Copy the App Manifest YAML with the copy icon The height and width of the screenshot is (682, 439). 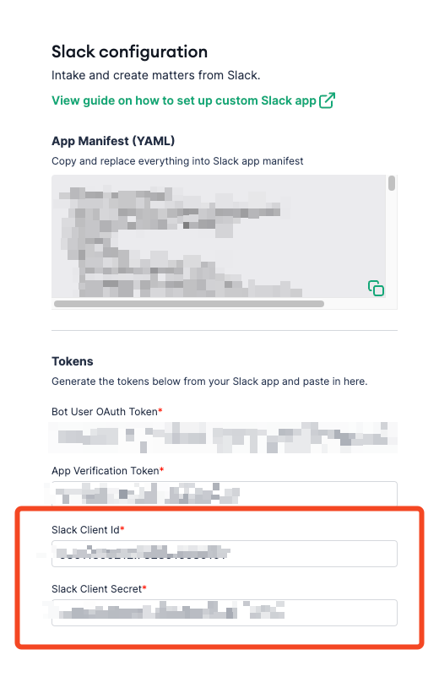(376, 288)
